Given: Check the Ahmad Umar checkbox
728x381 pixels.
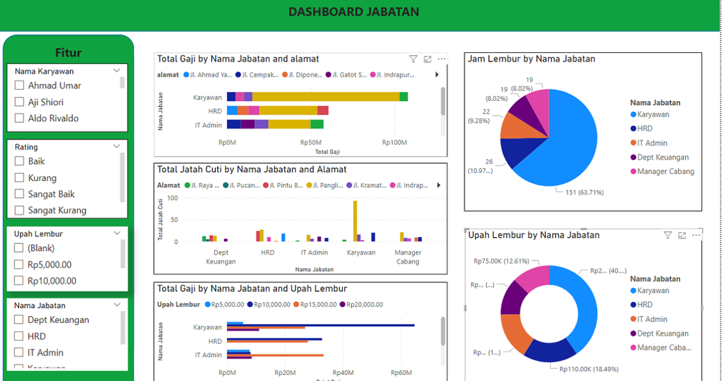Looking at the screenshot, I should coord(19,86).
